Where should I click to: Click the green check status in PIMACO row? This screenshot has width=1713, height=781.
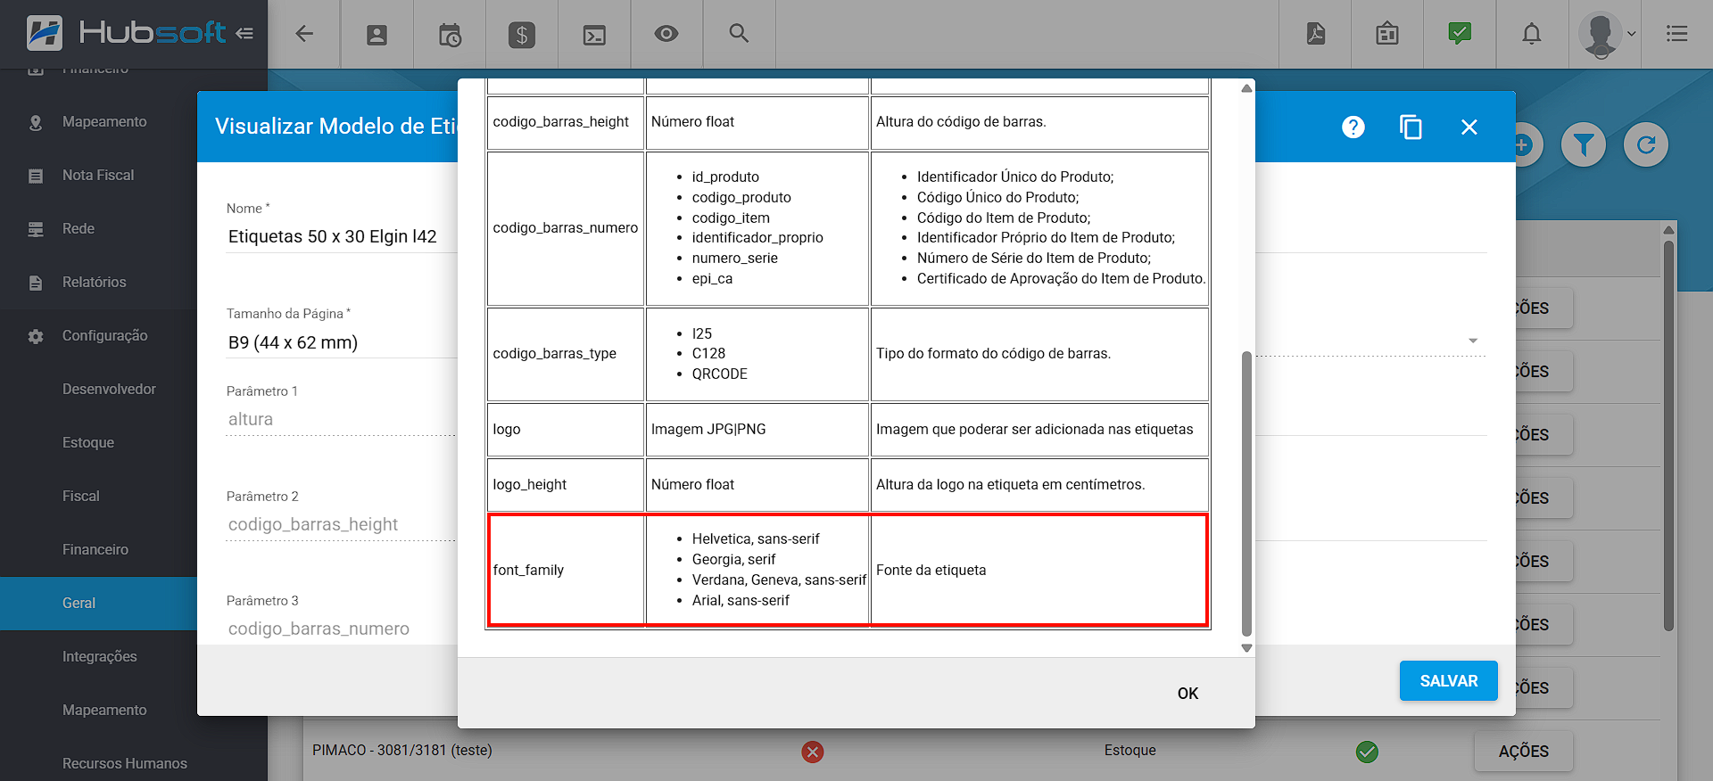[1367, 752]
